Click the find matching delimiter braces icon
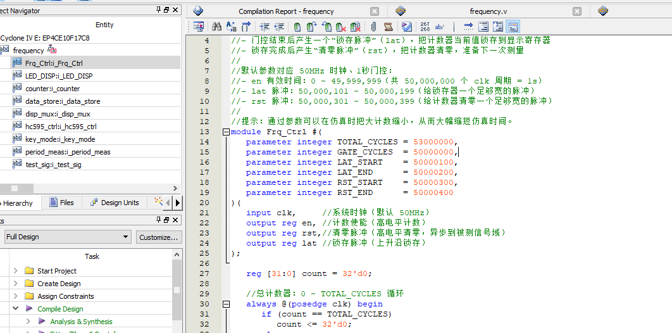The image size is (672, 333). point(246,27)
